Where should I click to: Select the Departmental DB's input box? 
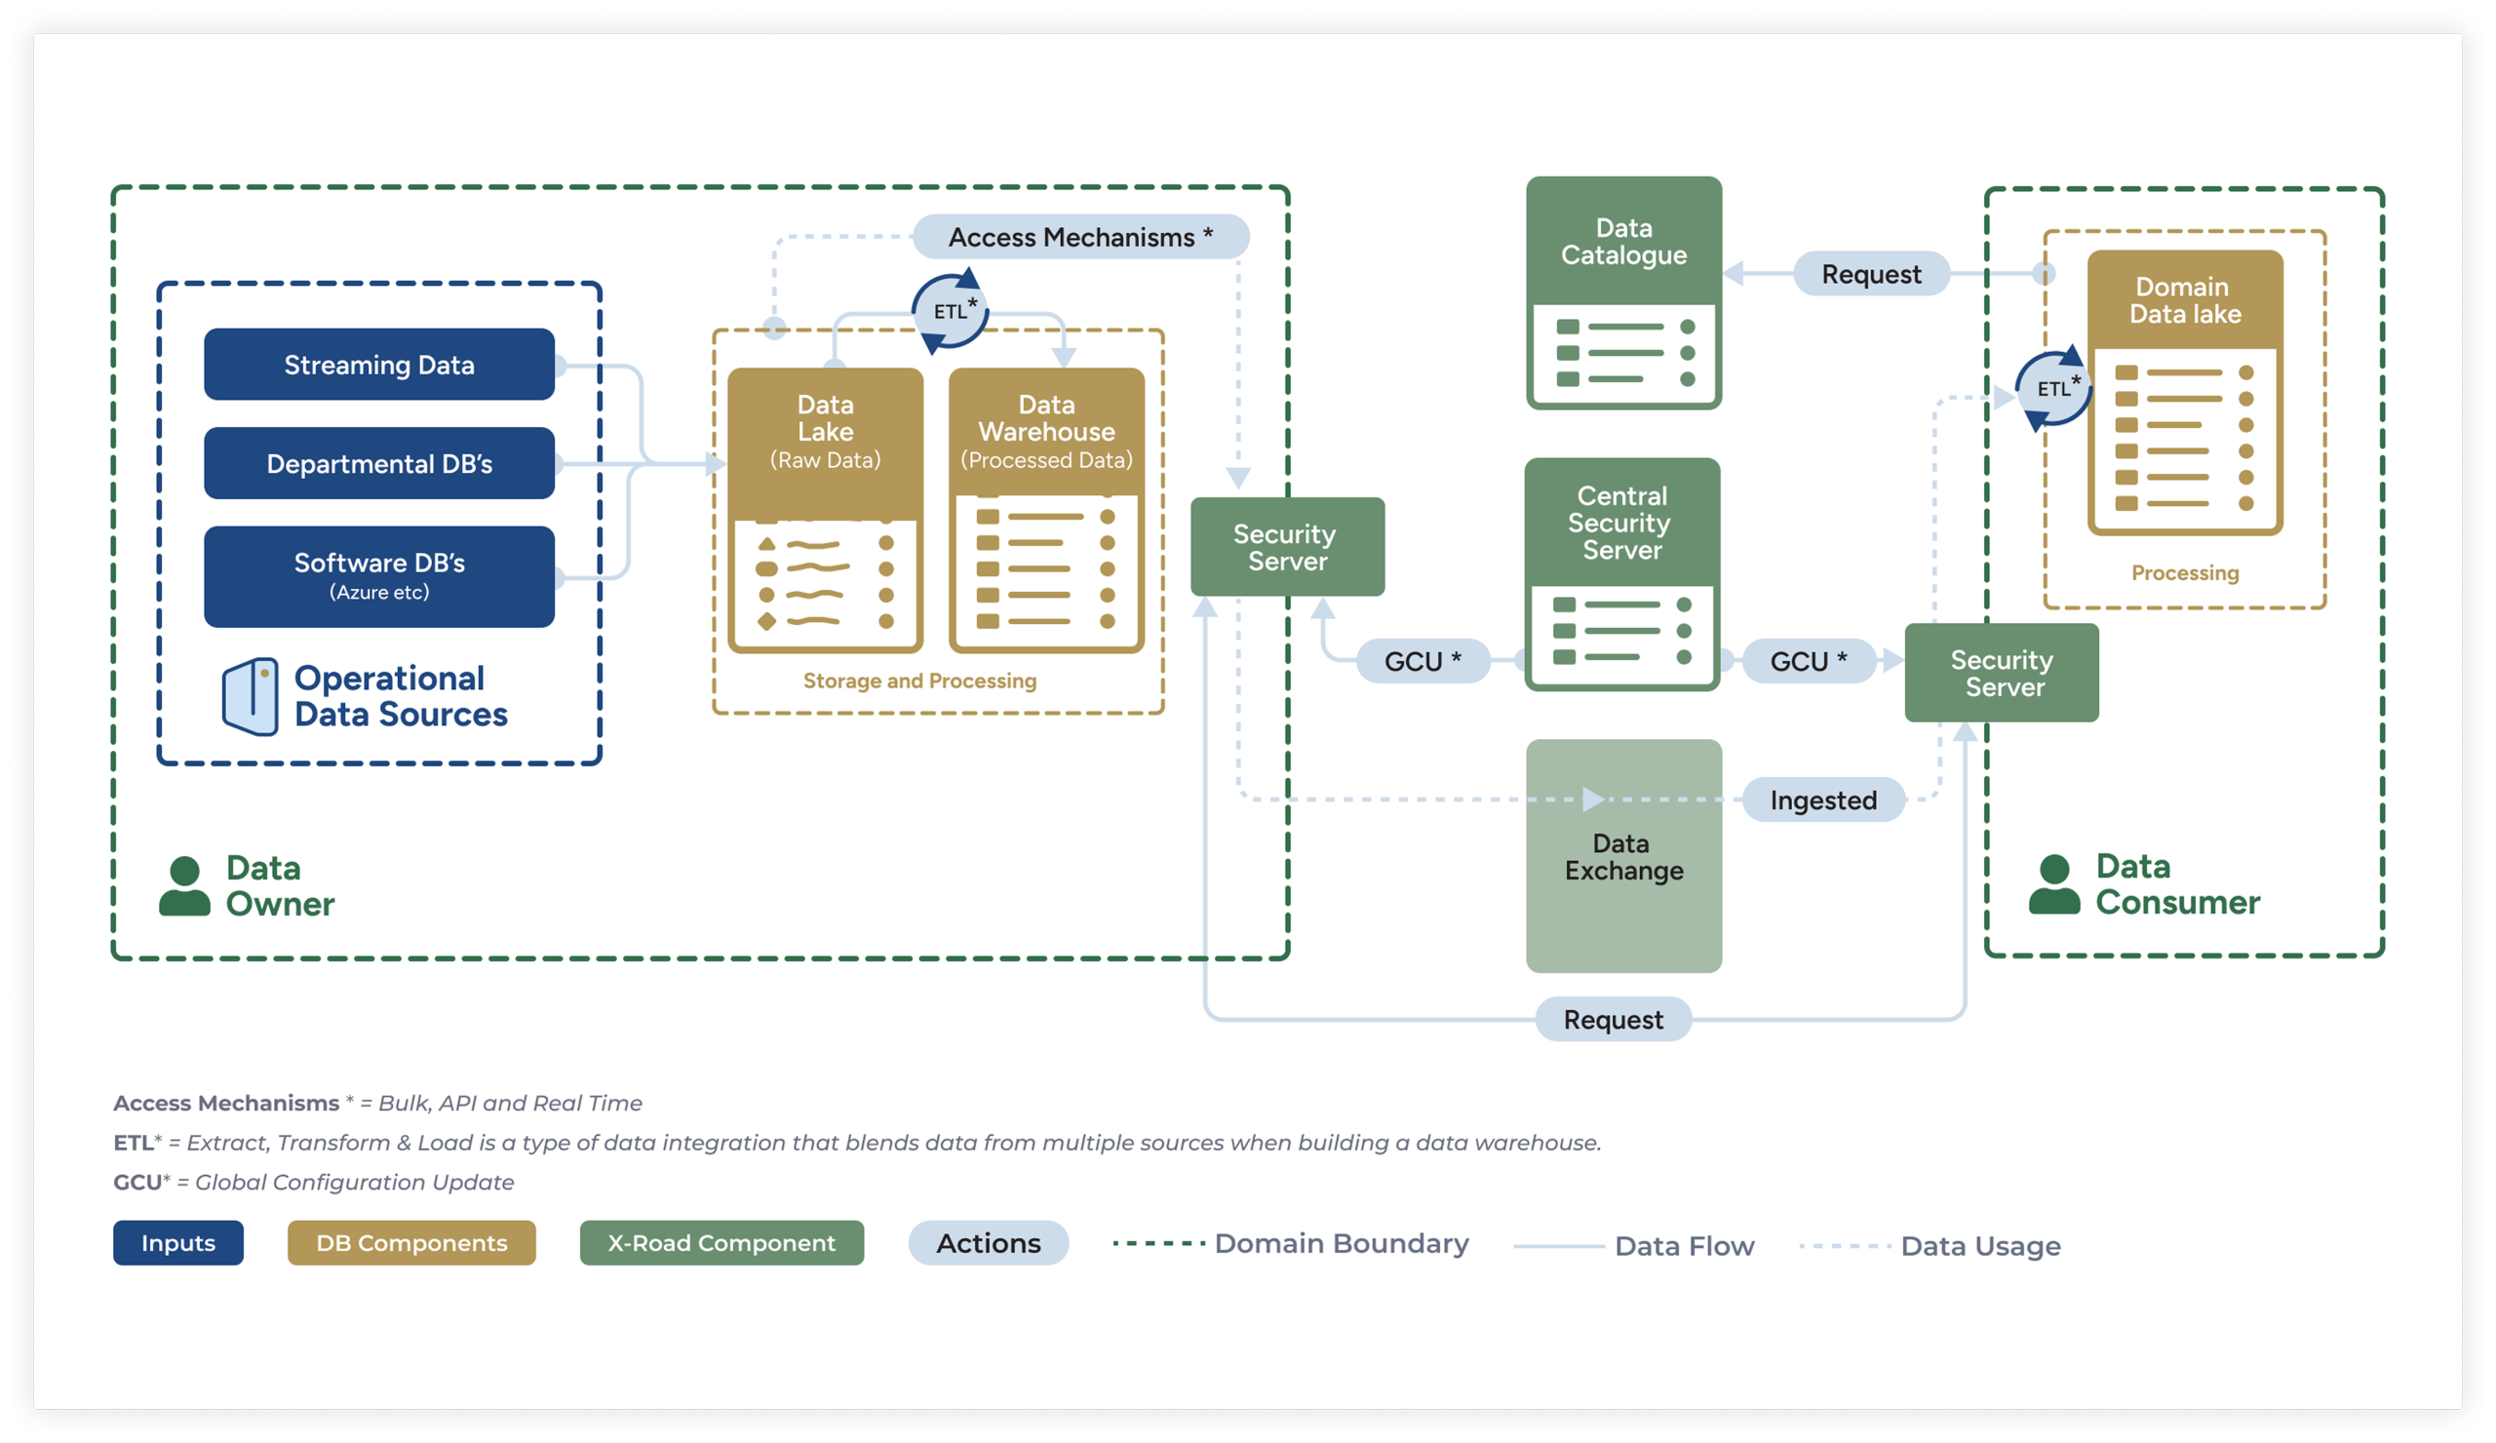[x=378, y=463]
